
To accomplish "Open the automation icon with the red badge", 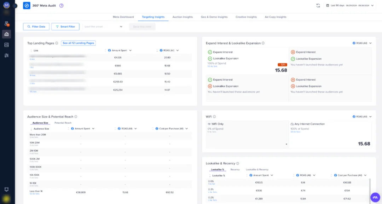I will click(7, 24).
